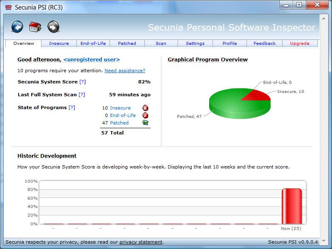332x249 pixels.
Task: Open help for Last Full System Scan
Action: point(82,95)
